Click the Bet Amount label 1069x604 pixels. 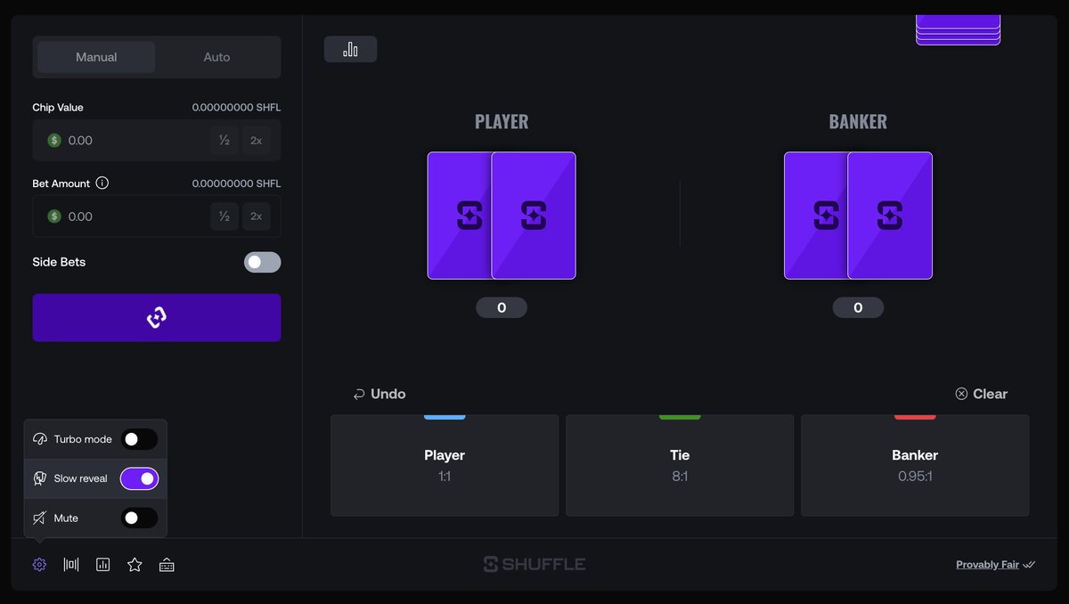(x=61, y=184)
